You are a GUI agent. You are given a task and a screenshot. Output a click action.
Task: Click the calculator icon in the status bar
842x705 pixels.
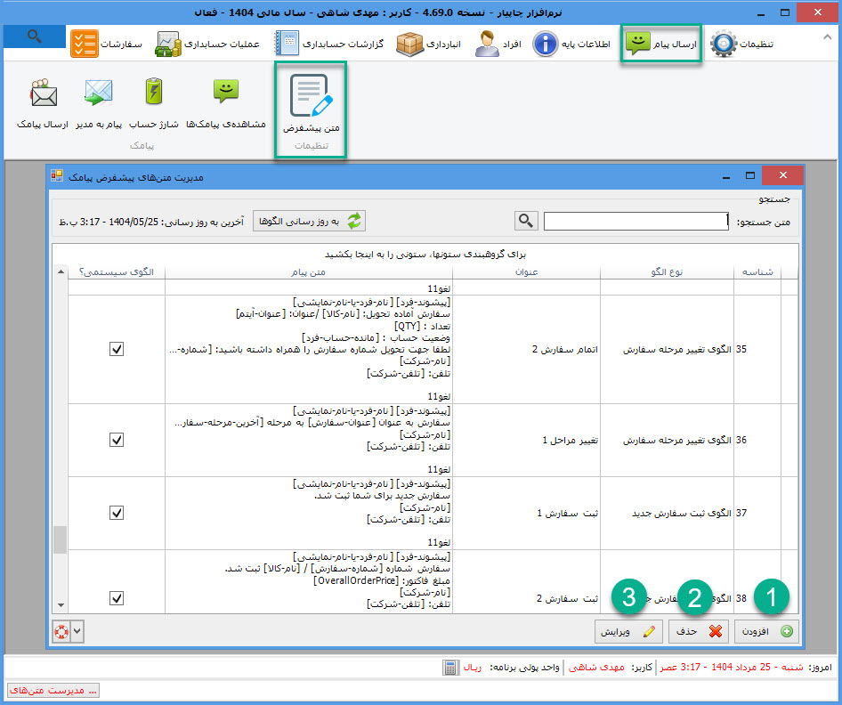(451, 667)
